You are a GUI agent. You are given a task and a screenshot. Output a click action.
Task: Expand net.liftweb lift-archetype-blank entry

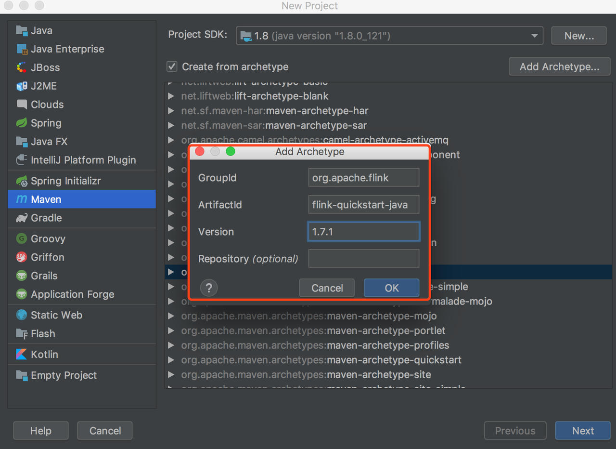[x=171, y=96]
